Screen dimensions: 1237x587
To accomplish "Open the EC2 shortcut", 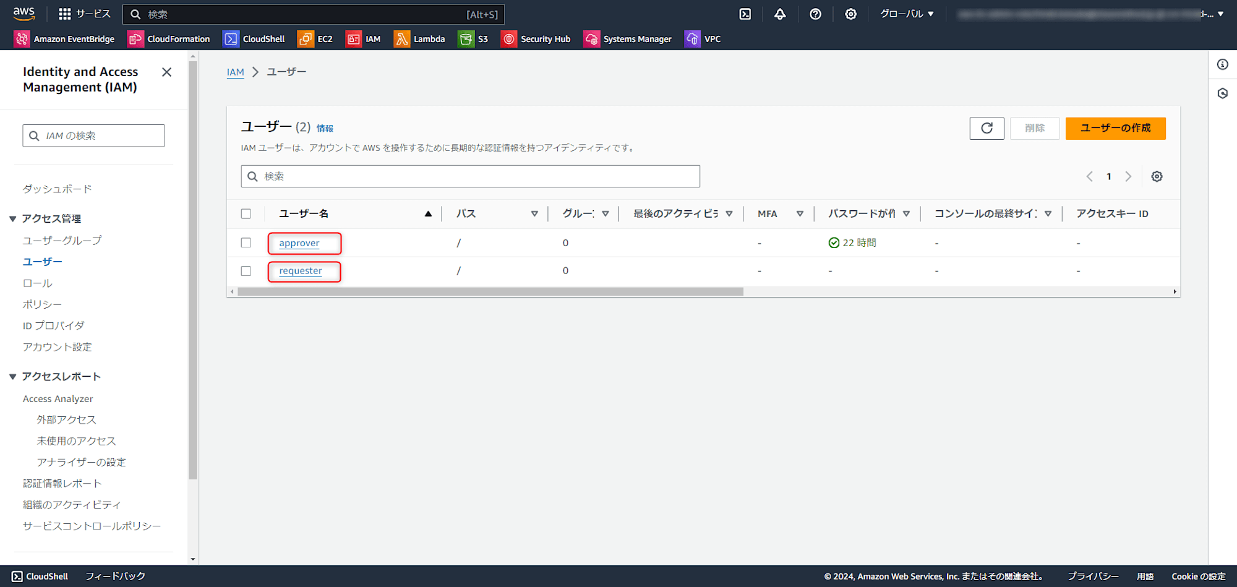I will pos(315,39).
